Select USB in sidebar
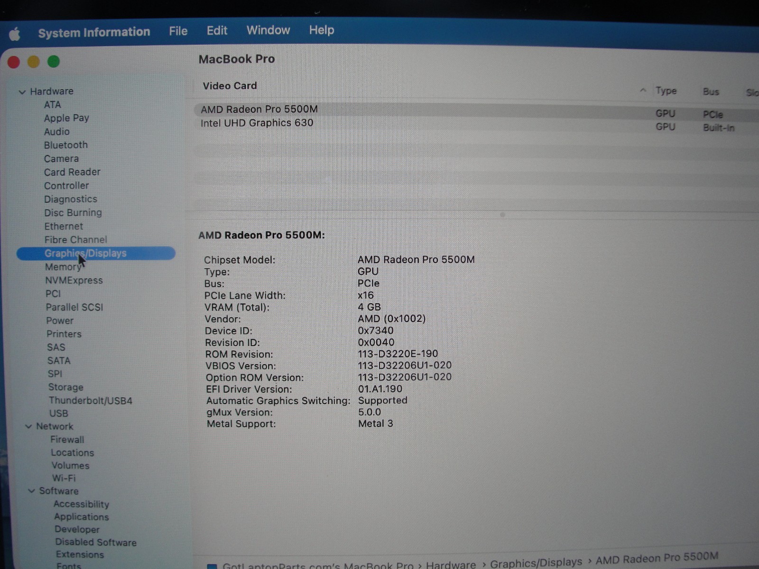Screen dimensions: 759x569 click(58, 413)
